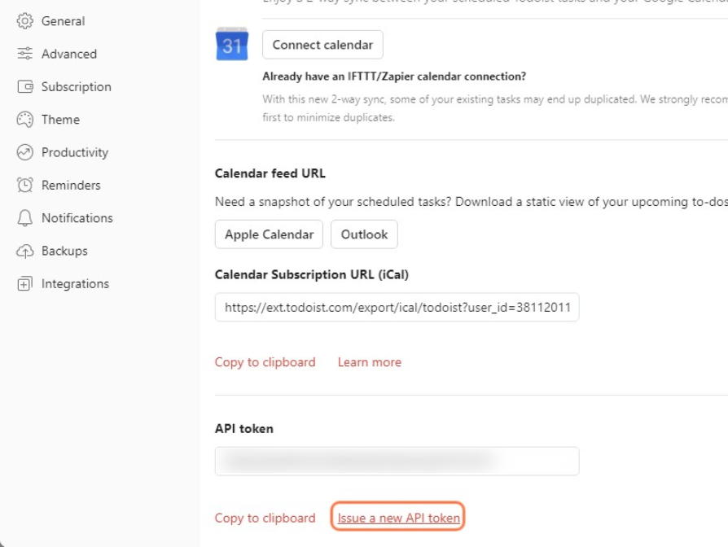
Task: Select Reminders in sidebar
Action: [71, 185]
